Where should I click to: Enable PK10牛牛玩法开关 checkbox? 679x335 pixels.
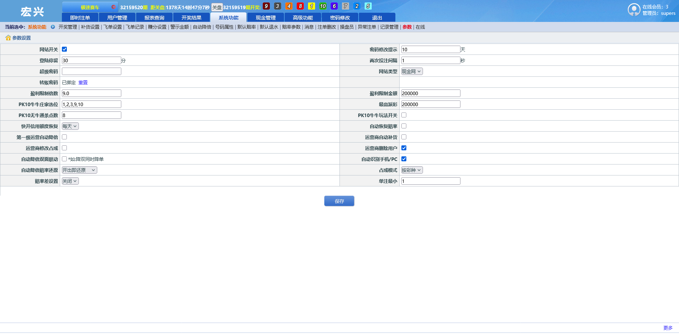(404, 115)
